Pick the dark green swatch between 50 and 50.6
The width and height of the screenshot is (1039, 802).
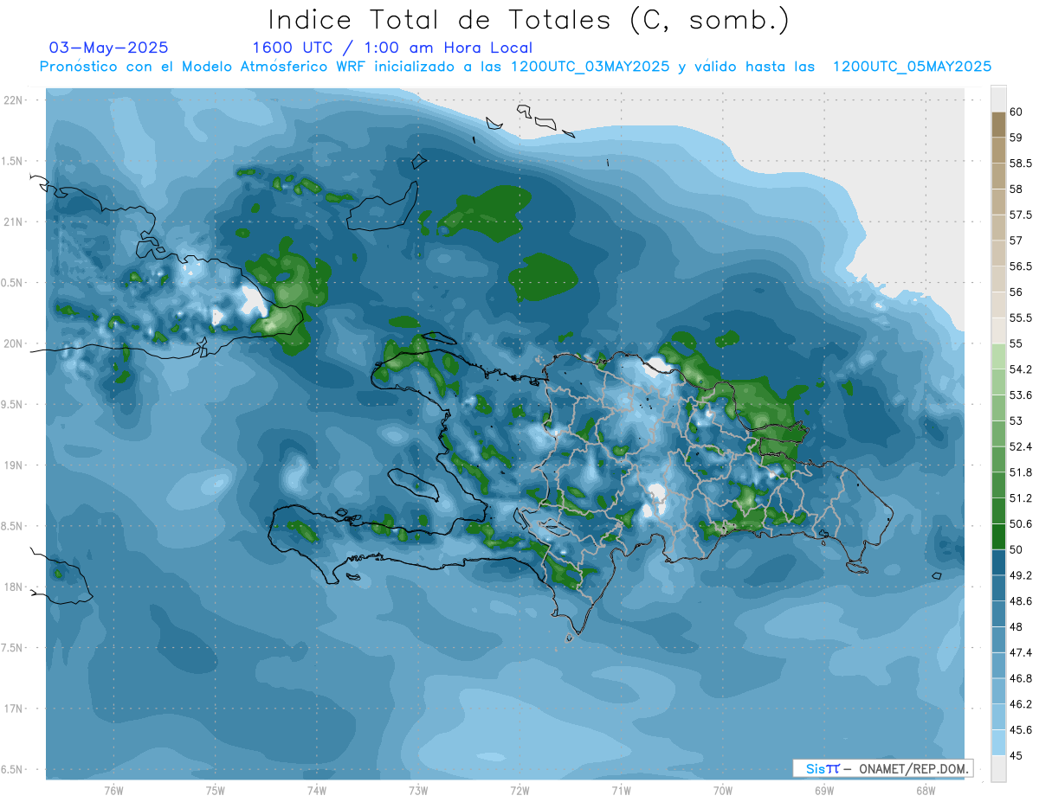(x=998, y=536)
